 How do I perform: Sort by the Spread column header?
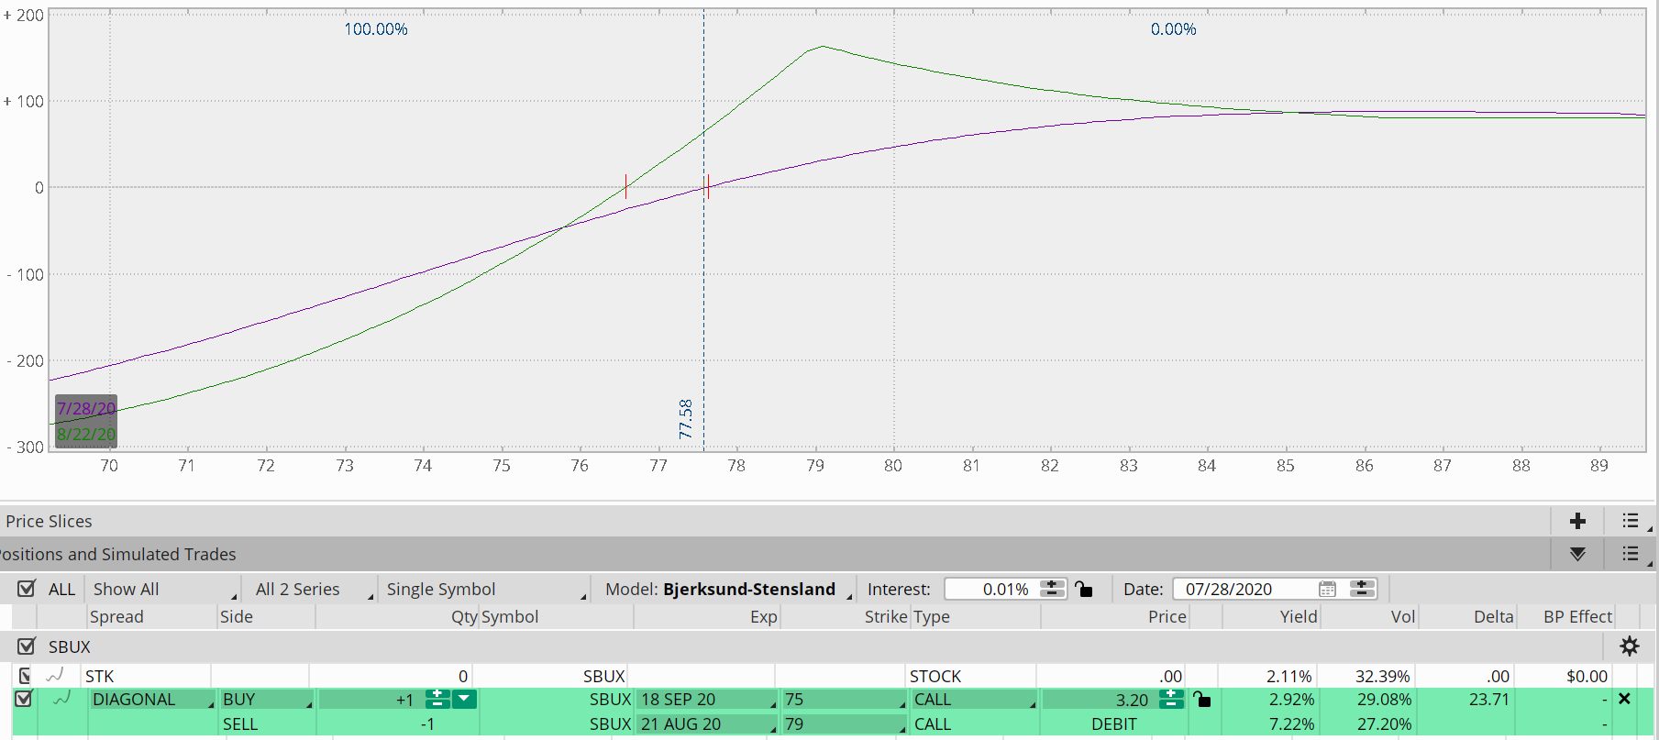click(x=116, y=617)
